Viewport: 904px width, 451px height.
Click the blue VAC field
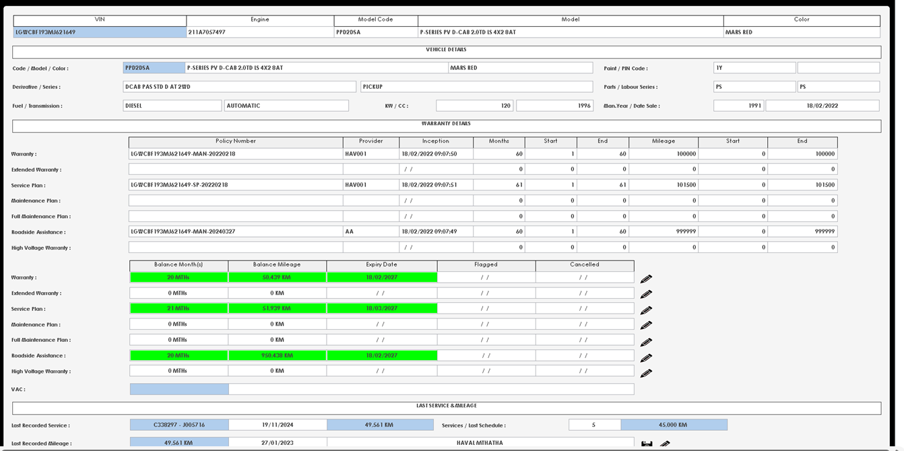click(179, 389)
